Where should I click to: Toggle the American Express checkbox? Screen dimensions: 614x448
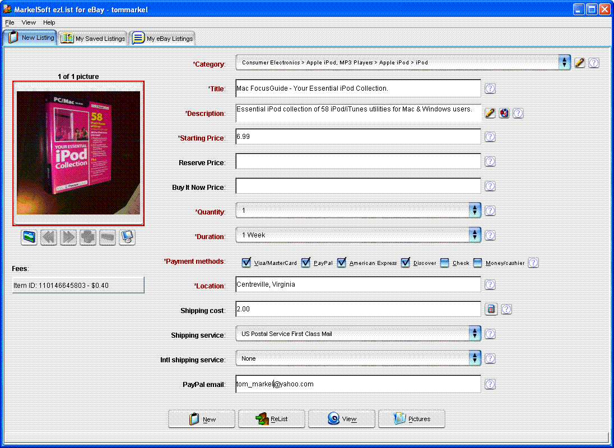pyautogui.click(x=342, y=263)
